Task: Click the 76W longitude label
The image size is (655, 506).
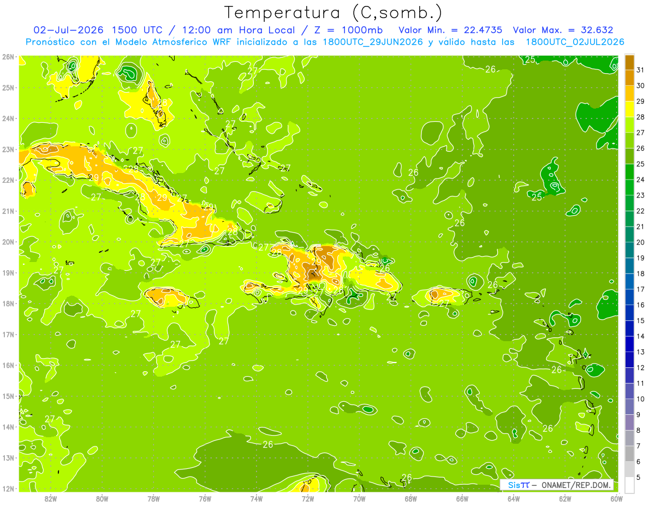Action: tap(205, 498)
